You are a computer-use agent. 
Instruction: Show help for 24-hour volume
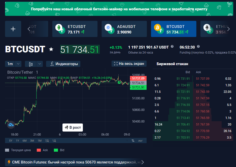(172, 47)
